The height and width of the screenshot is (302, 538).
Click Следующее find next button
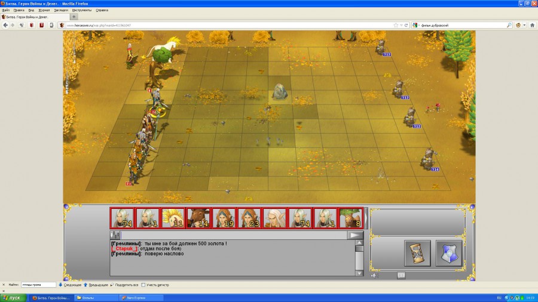(70, 285)
